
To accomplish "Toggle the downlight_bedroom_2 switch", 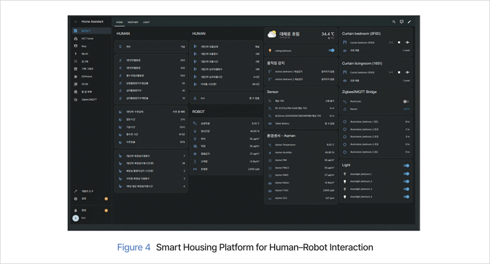I will tap(406, 182).
